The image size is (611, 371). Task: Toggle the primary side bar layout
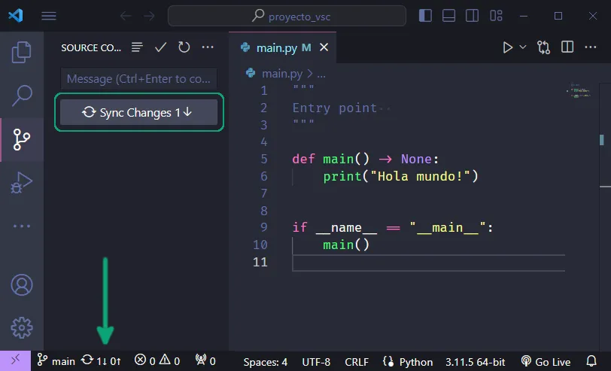click(426, 16)
